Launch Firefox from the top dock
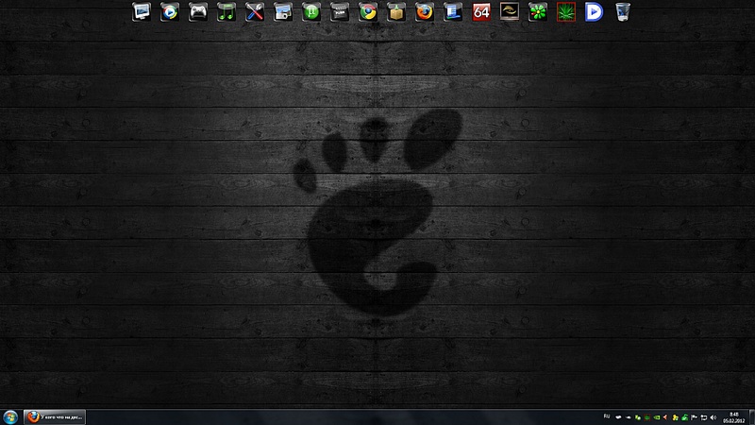The width and height of the screenshot is (755, 425). (x=424, y=11)
